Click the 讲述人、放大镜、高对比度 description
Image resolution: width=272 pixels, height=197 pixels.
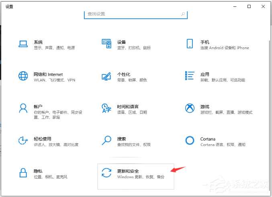coord(56,145)
